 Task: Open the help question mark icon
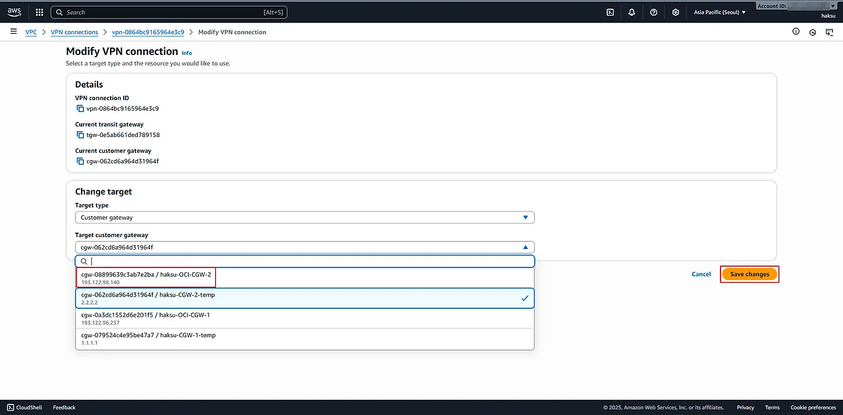tap(653, 12)
